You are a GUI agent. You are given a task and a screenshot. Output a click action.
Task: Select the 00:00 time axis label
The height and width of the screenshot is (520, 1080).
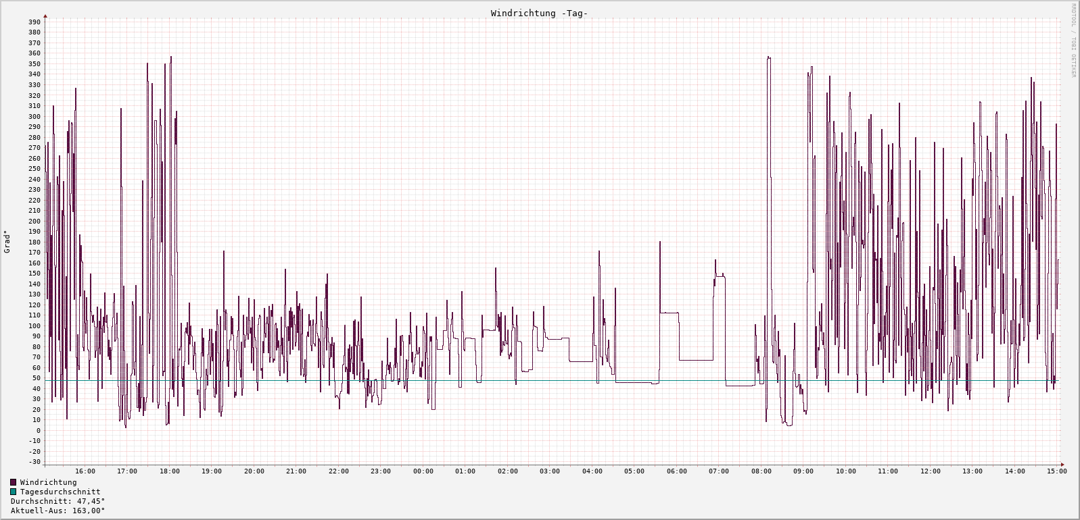[x=423, y=471]
